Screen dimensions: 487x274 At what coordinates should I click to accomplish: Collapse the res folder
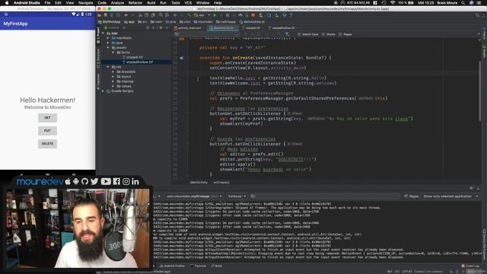108,67
